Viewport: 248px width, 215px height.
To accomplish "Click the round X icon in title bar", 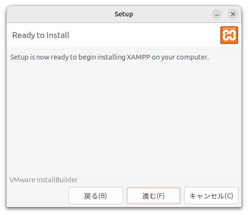I will (233, 14).
